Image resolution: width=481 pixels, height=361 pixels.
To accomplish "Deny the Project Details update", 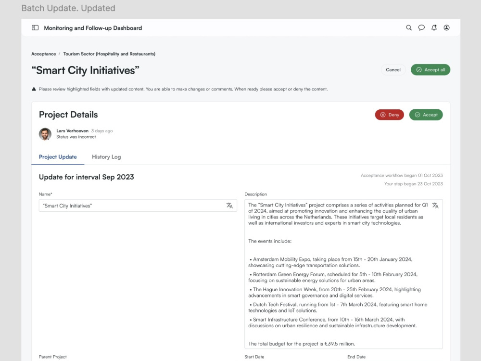I will pyautogui.click(x=390, y=115).
